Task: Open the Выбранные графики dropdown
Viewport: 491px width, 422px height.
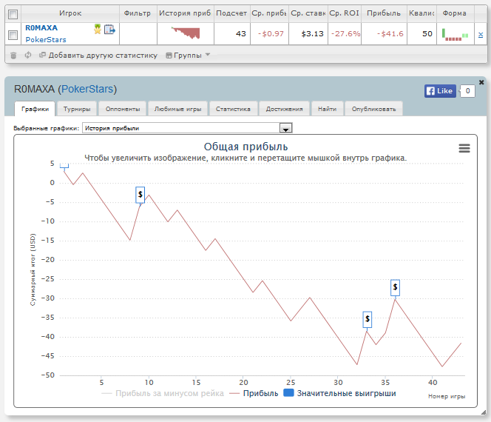Action: click(x=285, y=128)
